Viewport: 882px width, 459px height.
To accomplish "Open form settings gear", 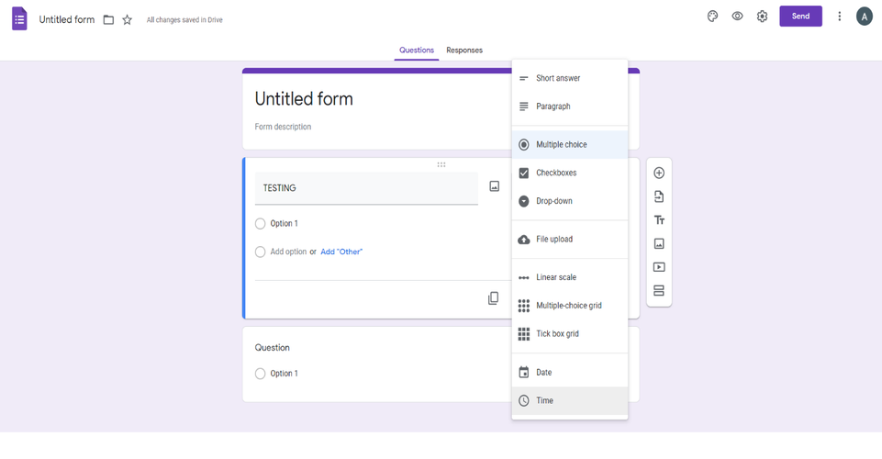I will [762, 17].
